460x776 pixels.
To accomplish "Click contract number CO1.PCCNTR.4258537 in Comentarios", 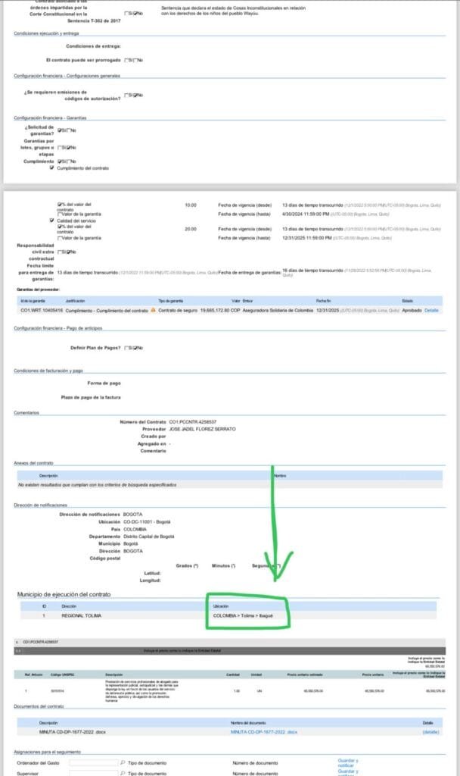I will [x=193, y=422].
